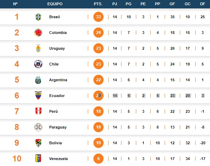Select the Argentina AFA crest
210x166 pixels.
coord(38,80)
